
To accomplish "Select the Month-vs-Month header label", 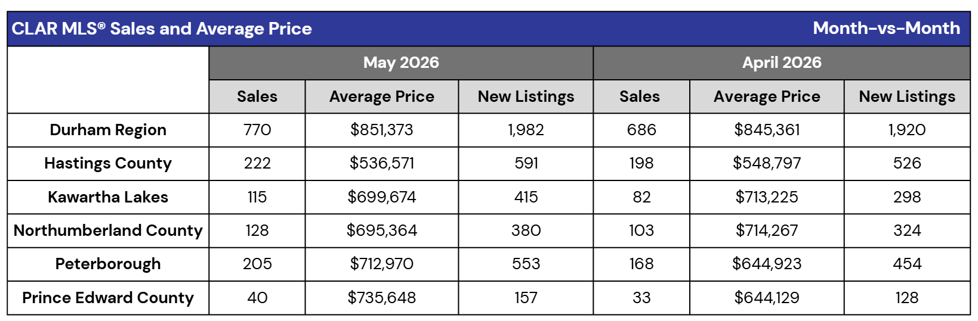I will coord(886,28).
